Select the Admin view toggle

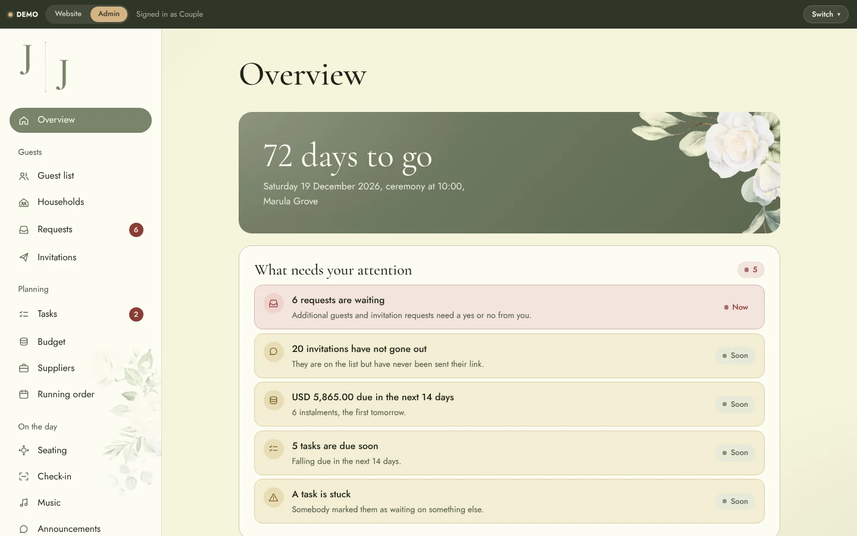[x=109, y=14]
